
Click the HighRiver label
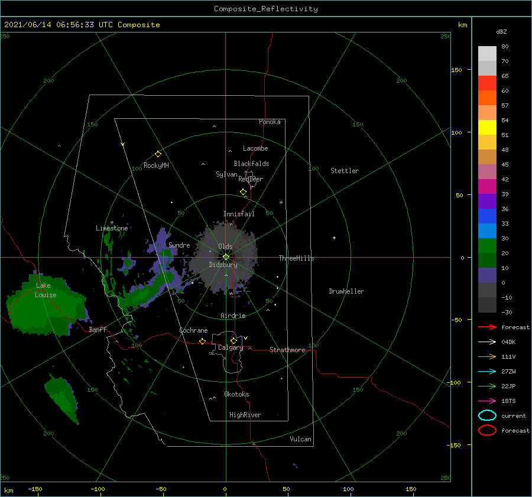[x=245, y=415]
